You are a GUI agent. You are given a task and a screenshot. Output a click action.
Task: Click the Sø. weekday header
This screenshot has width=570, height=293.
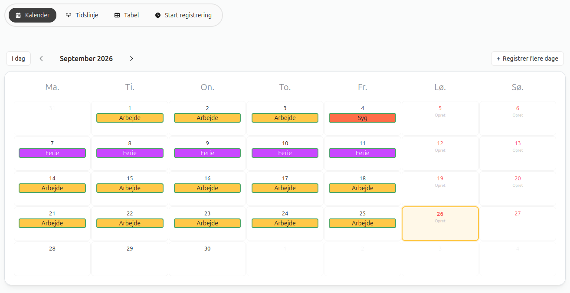518,87
